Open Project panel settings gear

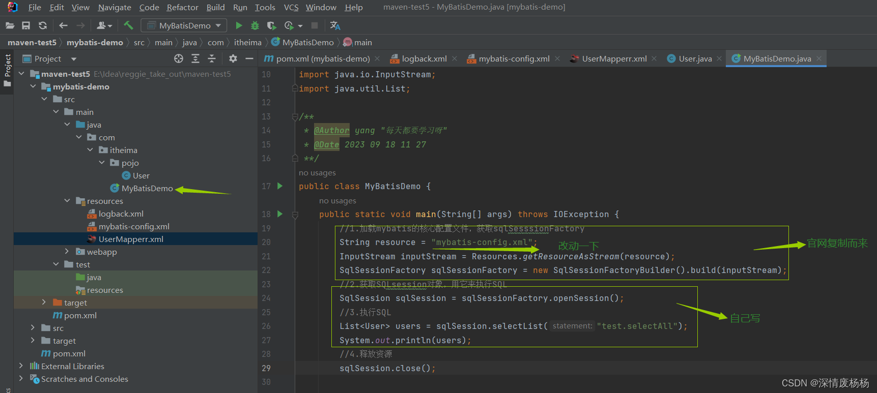coord(233,59)
